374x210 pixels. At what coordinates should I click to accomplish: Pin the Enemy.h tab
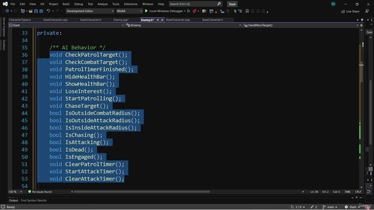click(158, 20)
